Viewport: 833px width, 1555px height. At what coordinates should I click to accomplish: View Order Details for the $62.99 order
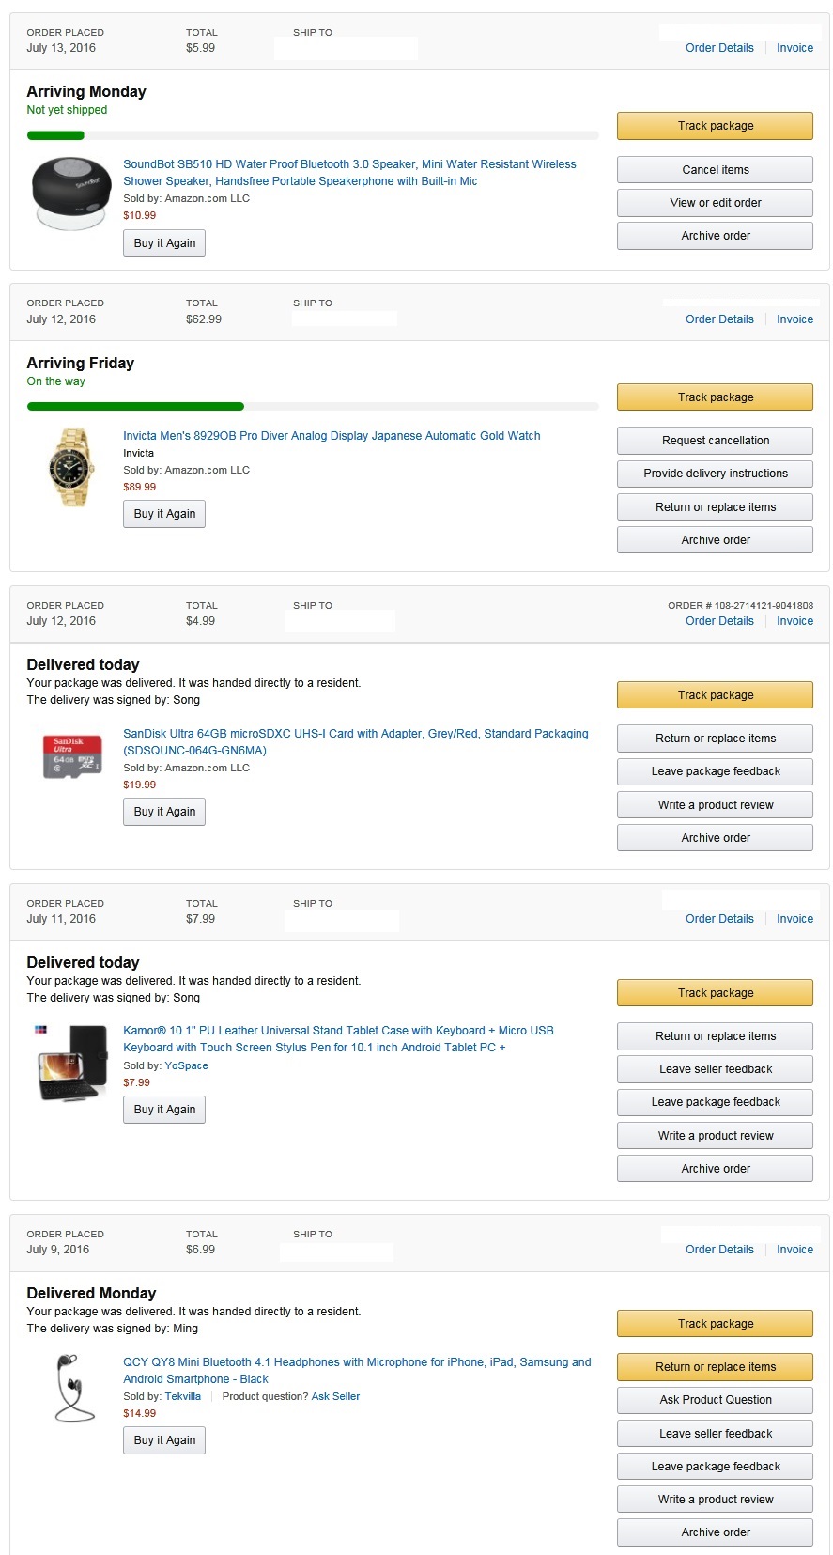click(x=719, y=319)
